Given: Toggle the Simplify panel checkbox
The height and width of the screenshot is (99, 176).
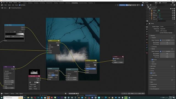Looking at the screenshot, I should 151,73.
